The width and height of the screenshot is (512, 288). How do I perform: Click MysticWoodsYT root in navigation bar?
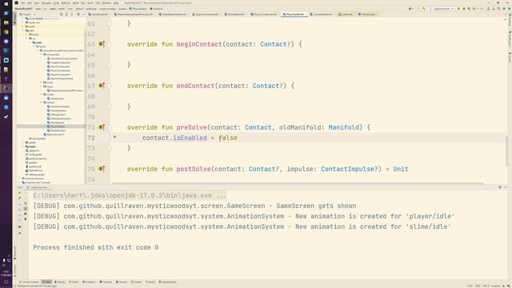point(23,9)
